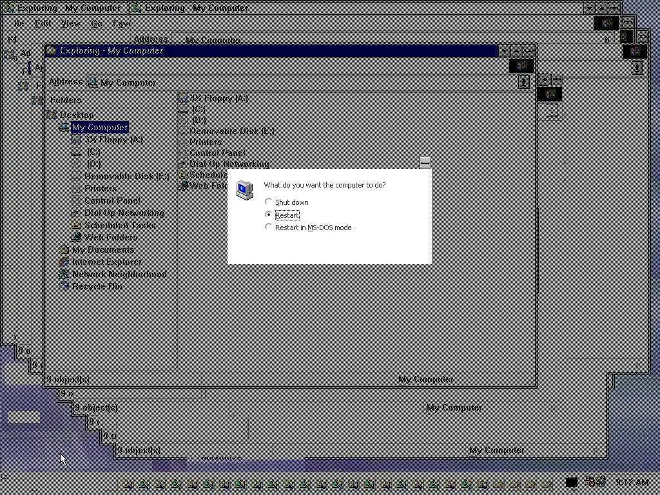Select Printers in the Folders tree
660x495 pixels.
(x=100, y=188)
